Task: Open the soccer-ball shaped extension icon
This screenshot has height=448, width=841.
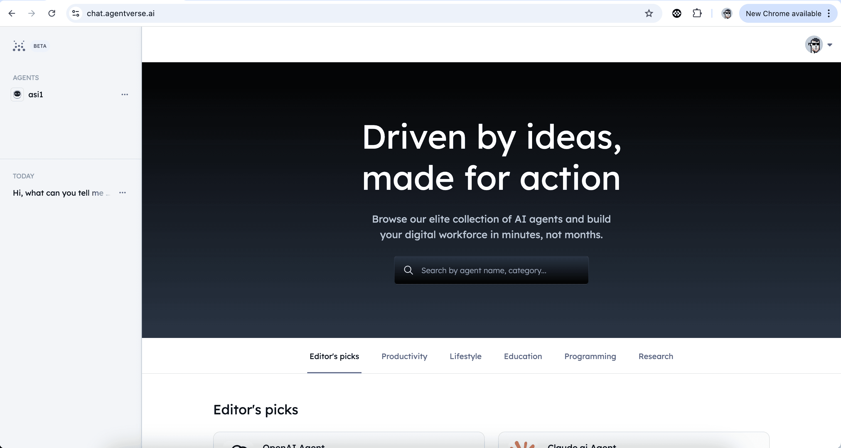Action: [x=677, y=13]
